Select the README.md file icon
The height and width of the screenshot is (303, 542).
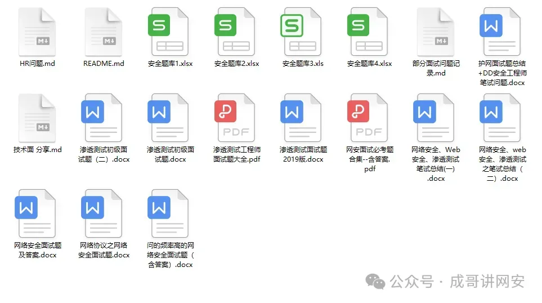pos(104,32)
